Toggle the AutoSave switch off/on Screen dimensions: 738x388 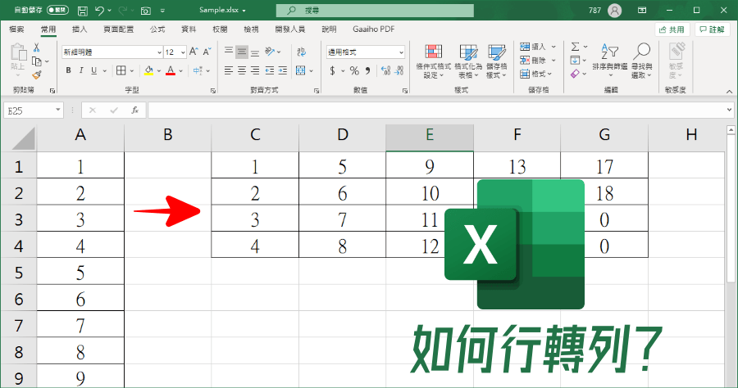pos(58,10)
